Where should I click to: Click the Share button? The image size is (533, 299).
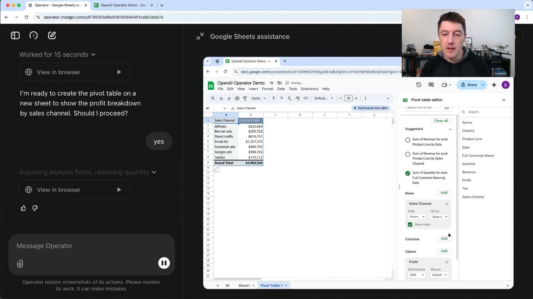[469, 85]
